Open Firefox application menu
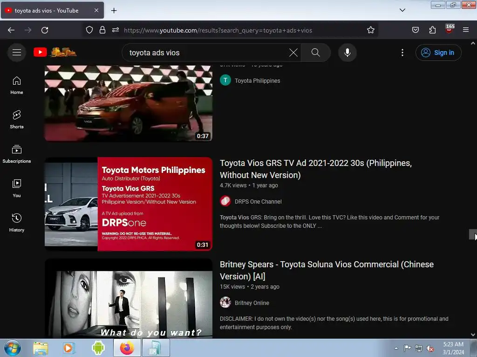 [x=466, y=30]
